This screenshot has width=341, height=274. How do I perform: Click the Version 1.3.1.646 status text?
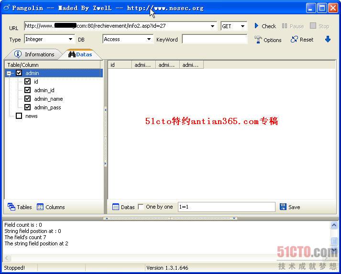[167, 268]
